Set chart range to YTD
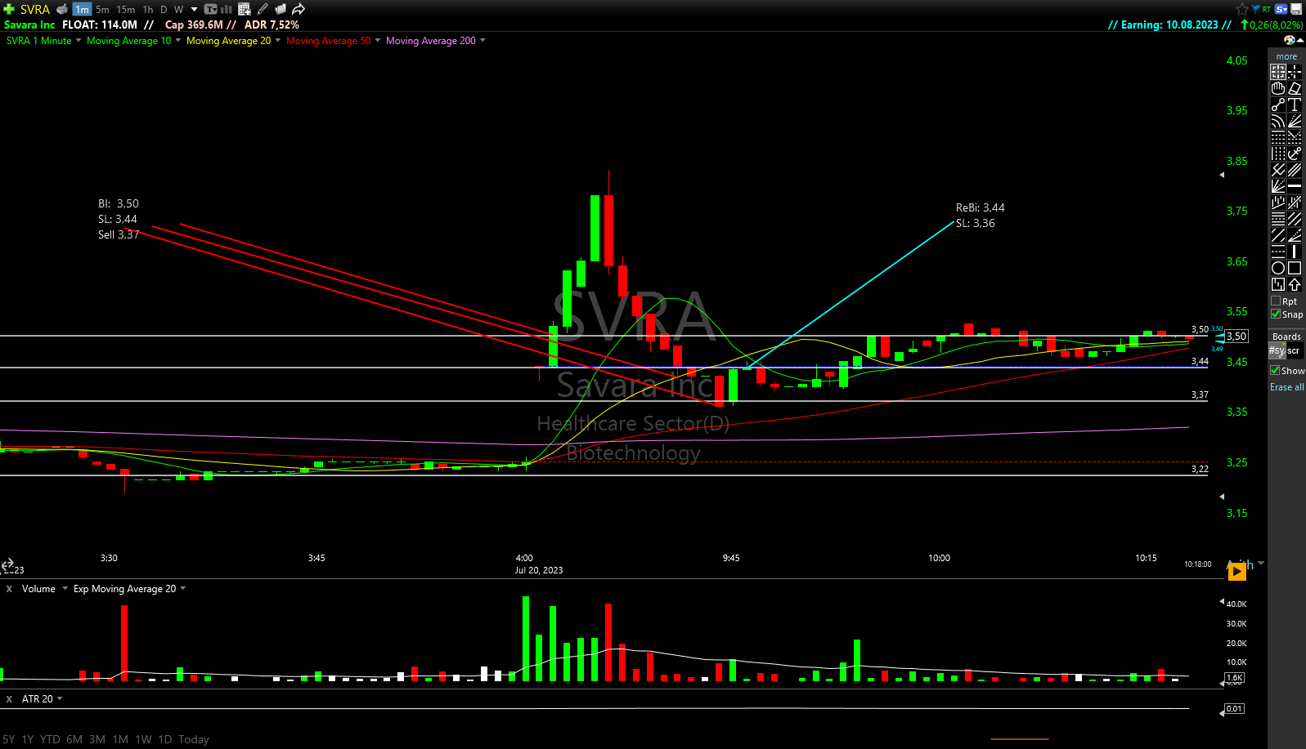This screenshot has width=1306, height=749. click(x=50, y=739)
